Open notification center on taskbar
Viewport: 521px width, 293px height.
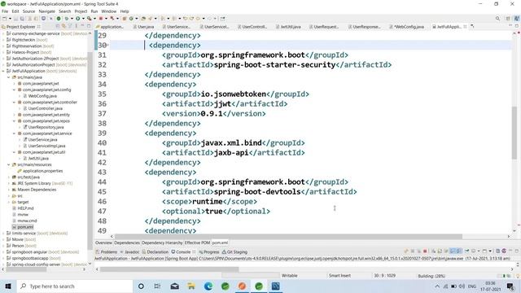pos(510,286)
